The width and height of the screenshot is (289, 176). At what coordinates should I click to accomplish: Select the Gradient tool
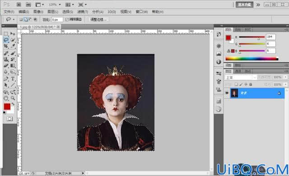pos(13,65)
